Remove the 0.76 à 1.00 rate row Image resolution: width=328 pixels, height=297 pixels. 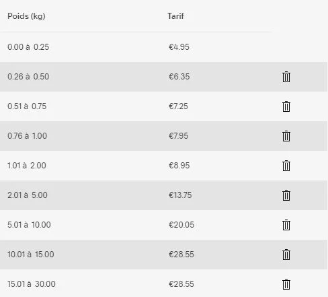pos(286,136)
